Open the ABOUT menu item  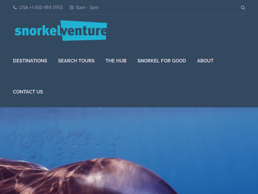click(x=205, y=61)
